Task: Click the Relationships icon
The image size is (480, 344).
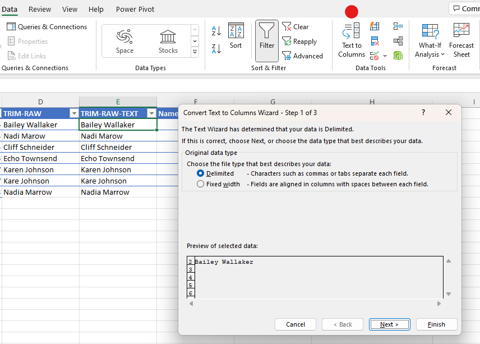Action: pyautogui.click(x=398, y=41)
